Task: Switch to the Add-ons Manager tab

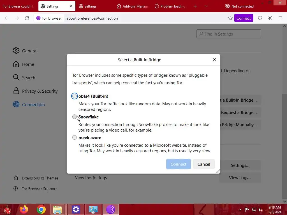Action: pyautogui.click(x=133, y=6)
